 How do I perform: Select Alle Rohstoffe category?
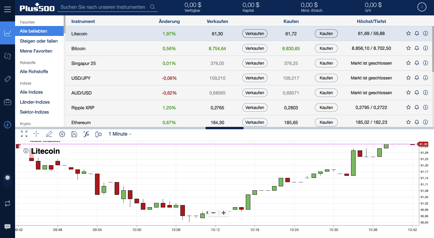tap(34, 72)
